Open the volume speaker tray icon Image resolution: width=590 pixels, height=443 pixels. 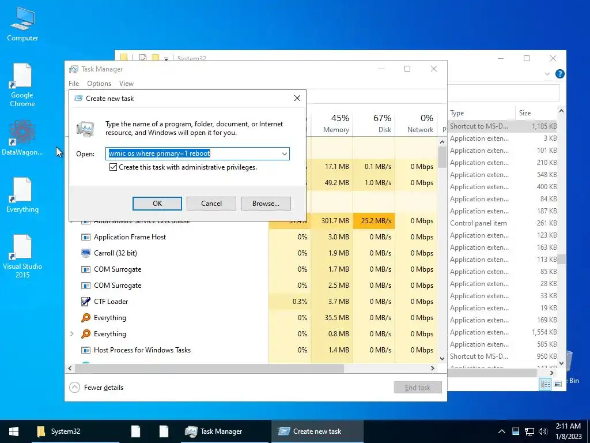543,431
